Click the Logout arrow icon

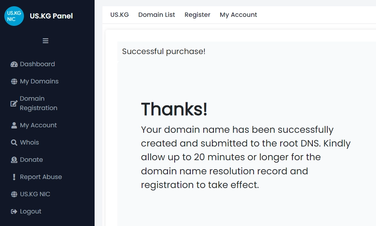14,212
